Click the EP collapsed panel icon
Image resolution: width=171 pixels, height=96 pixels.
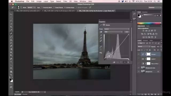pos(134,19)
